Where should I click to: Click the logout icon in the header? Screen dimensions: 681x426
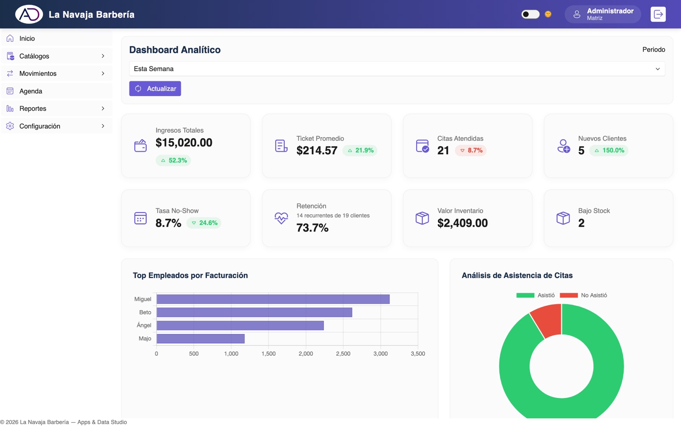pyautogui.click(x=658, y=14)
